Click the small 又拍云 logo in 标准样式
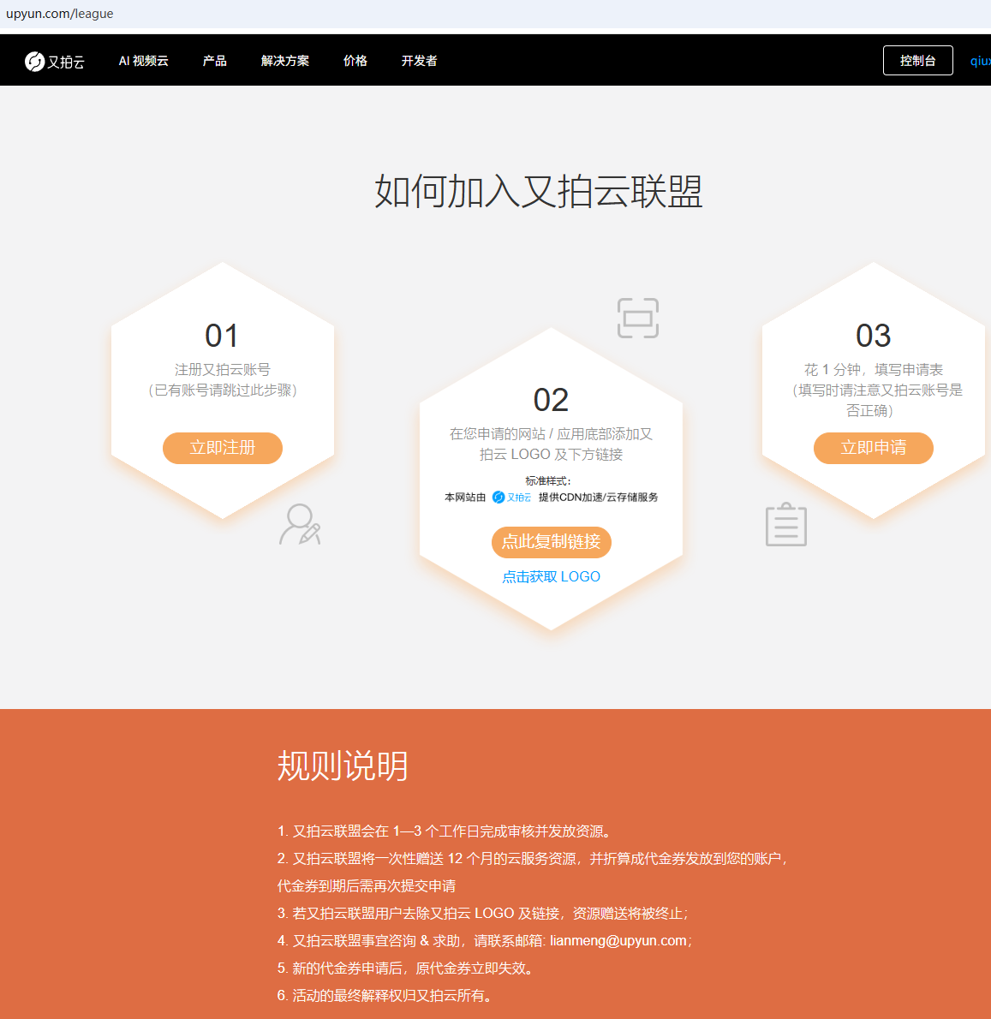This screenshot has height=1019, width=991. coord(511,498)
